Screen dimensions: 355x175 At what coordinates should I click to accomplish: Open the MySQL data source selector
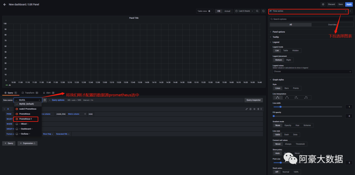[x=28, y=100]
